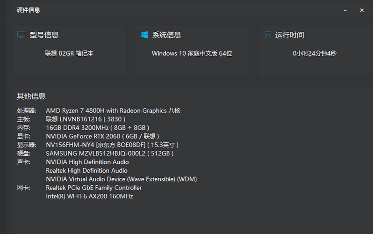This screenshot has height=234, width=373.
Task: Click the monitor icon beside 型号信息
Action: [21, 35]
